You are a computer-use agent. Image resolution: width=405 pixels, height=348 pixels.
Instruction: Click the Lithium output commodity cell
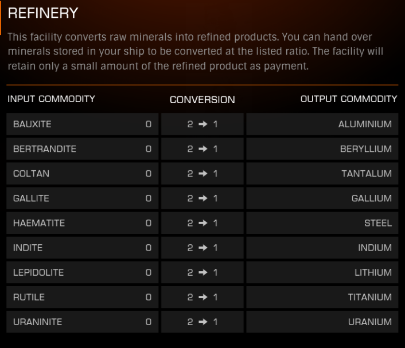click(x=322, y=272)
